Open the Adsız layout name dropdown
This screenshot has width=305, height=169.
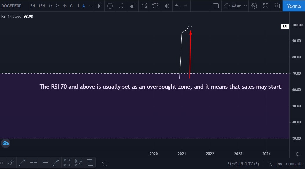coord(246,6)
